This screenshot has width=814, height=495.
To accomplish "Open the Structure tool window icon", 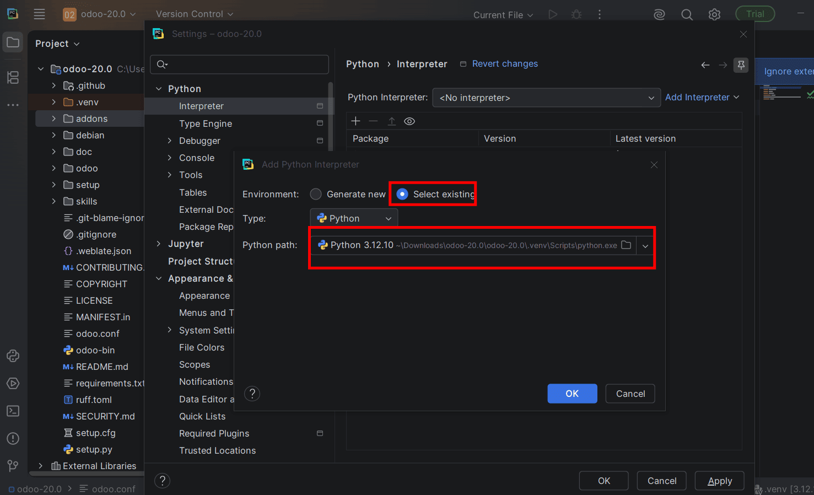I will (x=13, y=77).
